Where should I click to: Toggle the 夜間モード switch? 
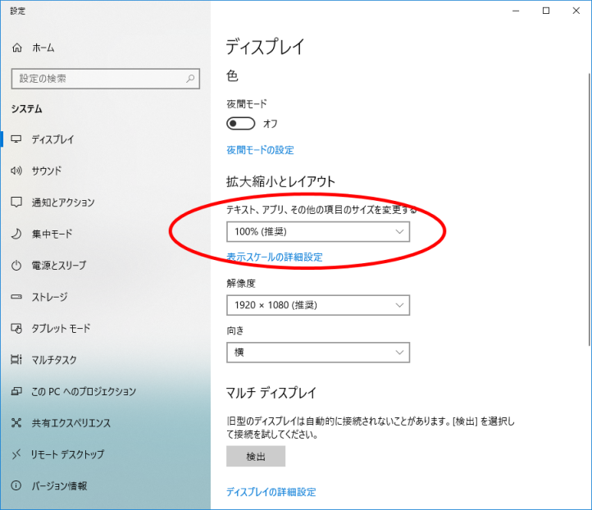pyautogui.click(x=240, y=124)
